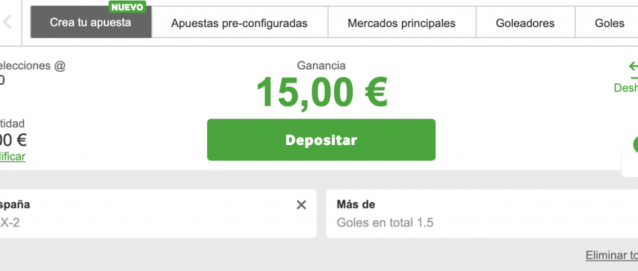
Task: Click the 15,00 € winnings amount
Action: (x=321, y=93)
